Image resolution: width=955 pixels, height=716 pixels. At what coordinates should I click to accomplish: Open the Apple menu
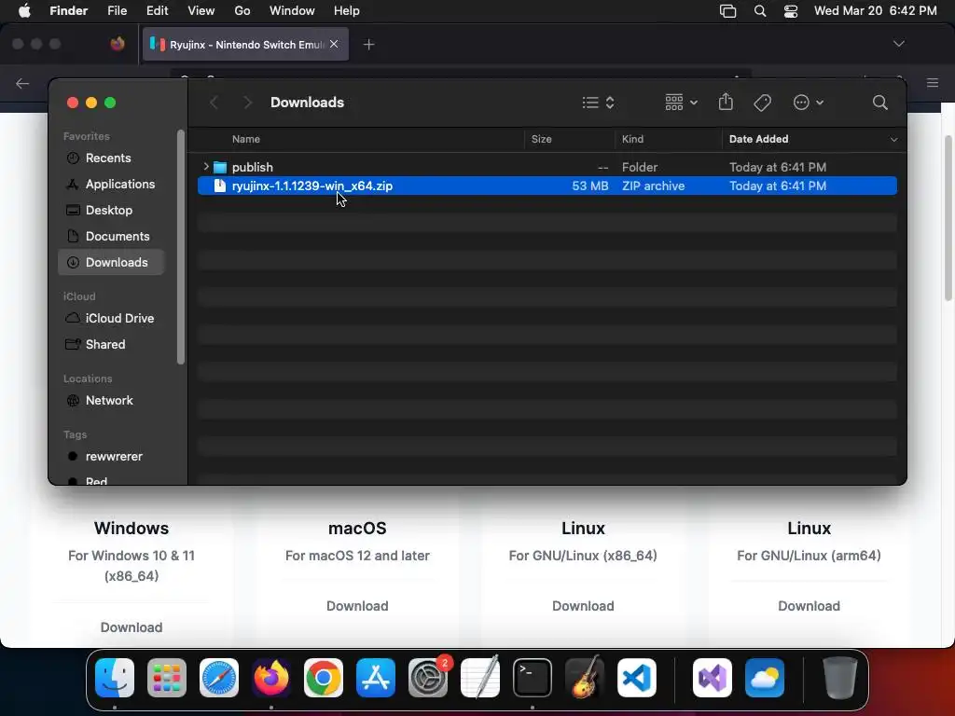point(24,11)
